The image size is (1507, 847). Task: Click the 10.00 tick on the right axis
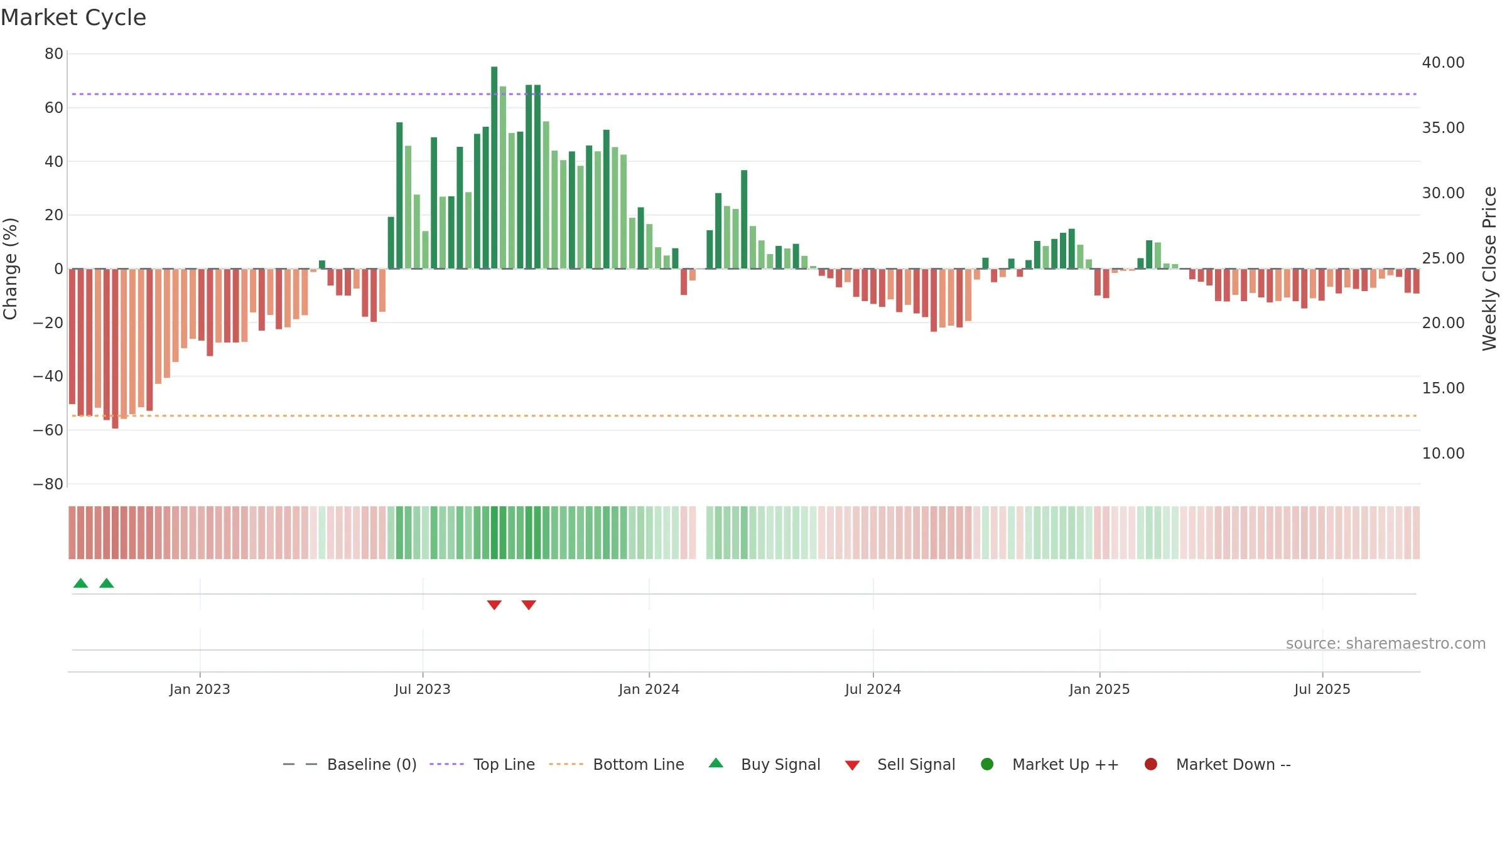[1443, 454]
